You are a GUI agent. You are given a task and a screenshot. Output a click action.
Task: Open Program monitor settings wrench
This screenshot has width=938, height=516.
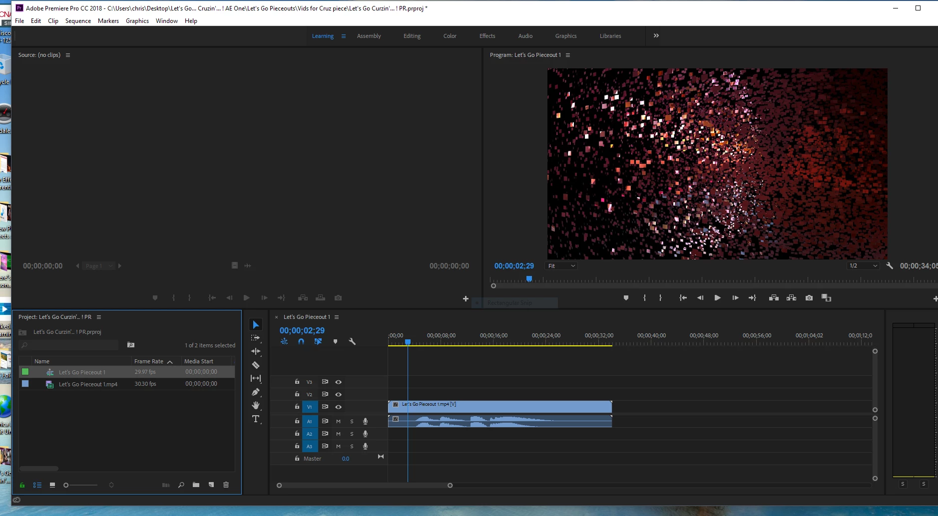coord(890,266)
